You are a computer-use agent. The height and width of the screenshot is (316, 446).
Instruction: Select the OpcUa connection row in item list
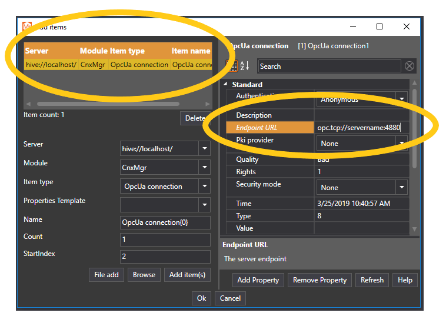pos(118,65)
